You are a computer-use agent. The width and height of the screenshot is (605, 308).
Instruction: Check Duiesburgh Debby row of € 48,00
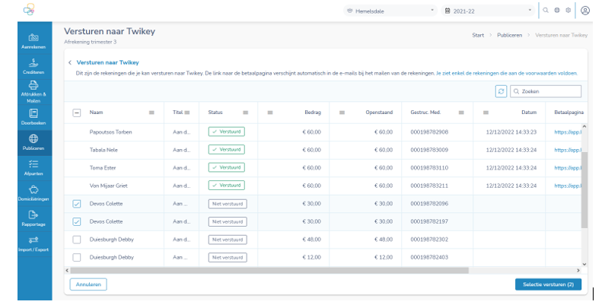click(x=77, y=240)
